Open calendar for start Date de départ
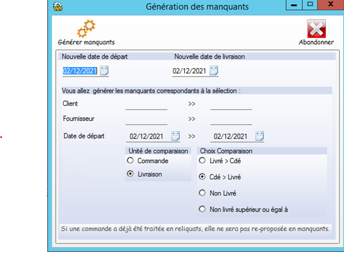This screenshot has height=253, width=344. [175, 136]
